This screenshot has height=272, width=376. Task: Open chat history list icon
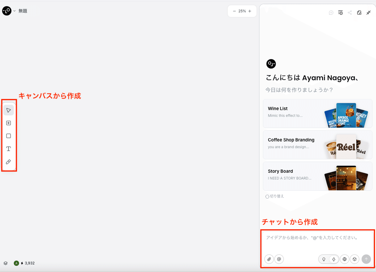[x=340, y=13]
